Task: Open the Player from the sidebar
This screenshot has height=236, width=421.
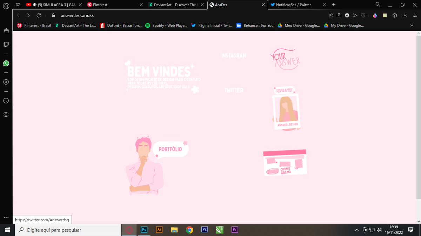Action: [6, 82]
